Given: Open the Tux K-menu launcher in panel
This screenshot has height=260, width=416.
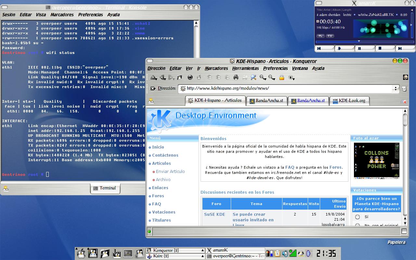Looking at the screenshot, I should 81,253.
